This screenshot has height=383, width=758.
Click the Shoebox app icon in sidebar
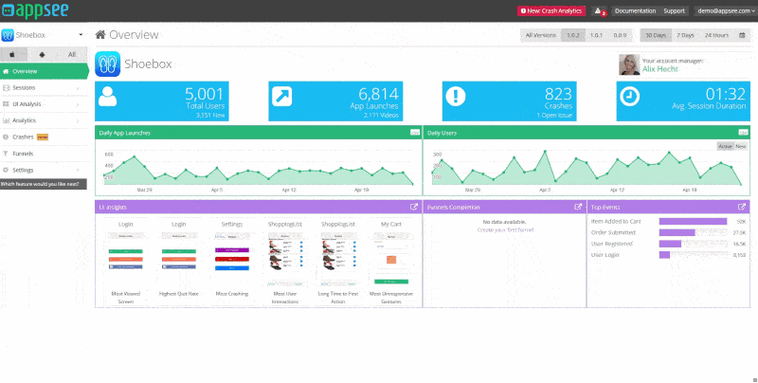(8, 35)
